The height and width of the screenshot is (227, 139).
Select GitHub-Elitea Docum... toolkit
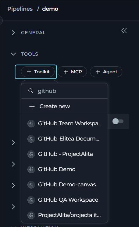pos(64,139)
